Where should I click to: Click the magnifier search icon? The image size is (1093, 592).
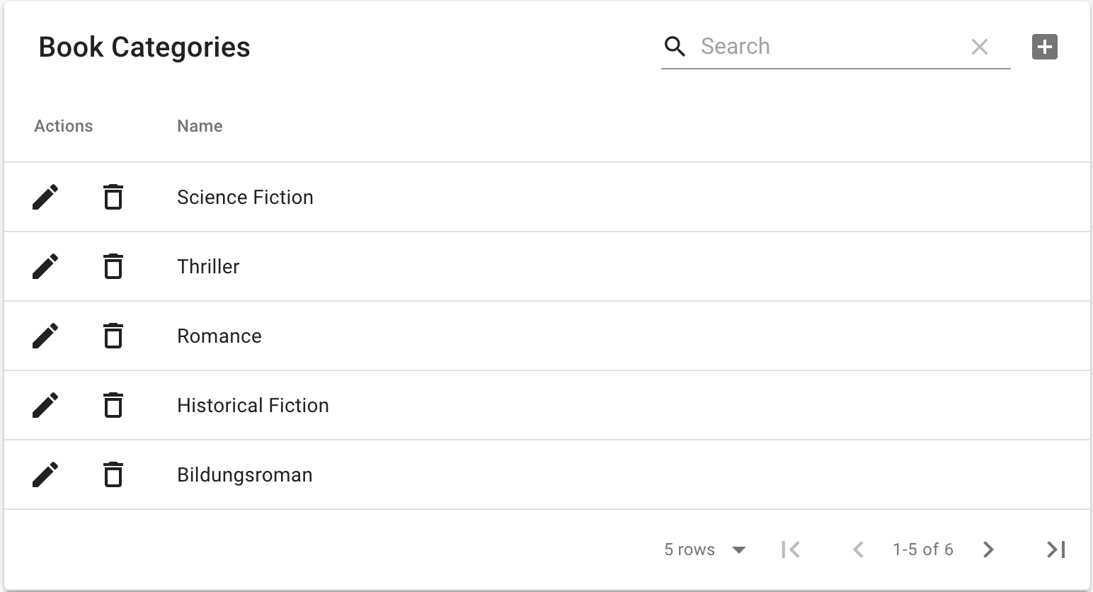point(675,47)
